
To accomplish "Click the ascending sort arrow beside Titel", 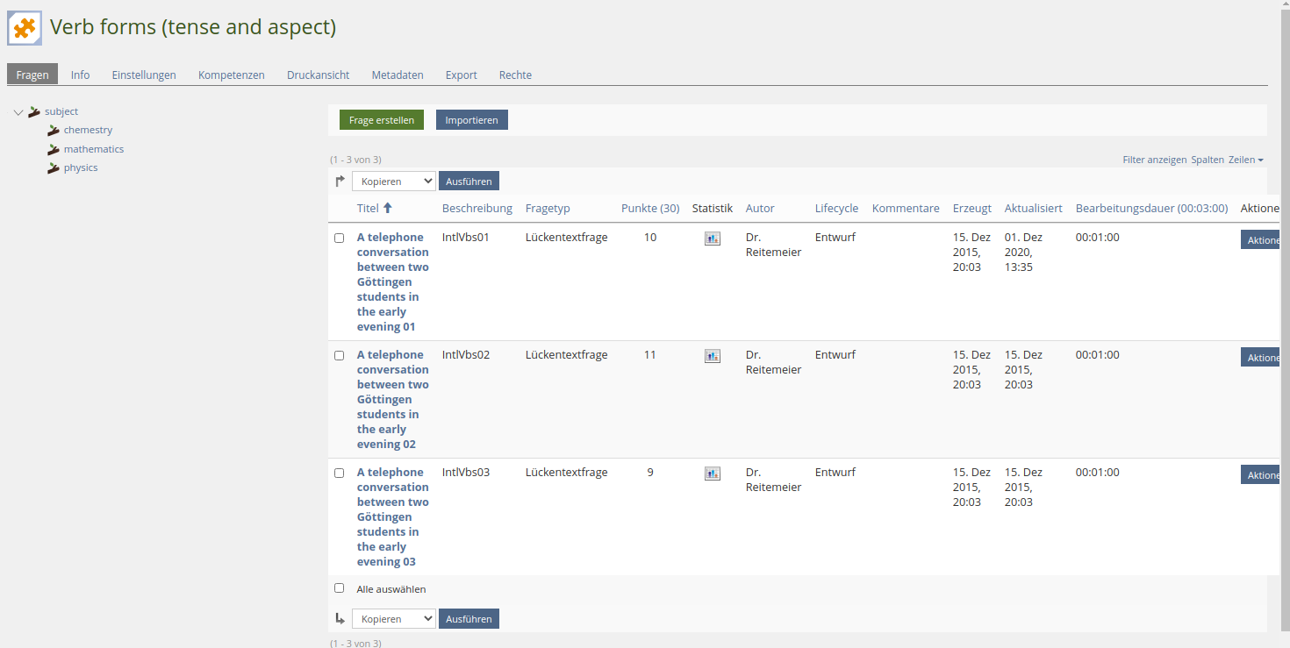I will tap(388, 209).
